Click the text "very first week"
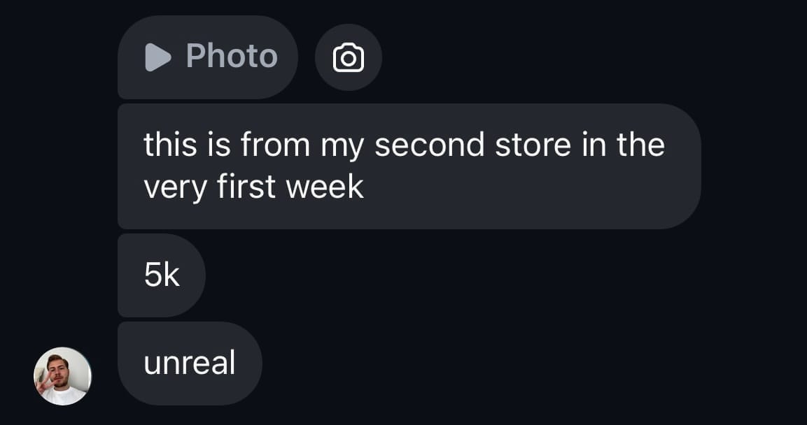The width and height of the screenshot is (807, 425). (x=253, y=187)
